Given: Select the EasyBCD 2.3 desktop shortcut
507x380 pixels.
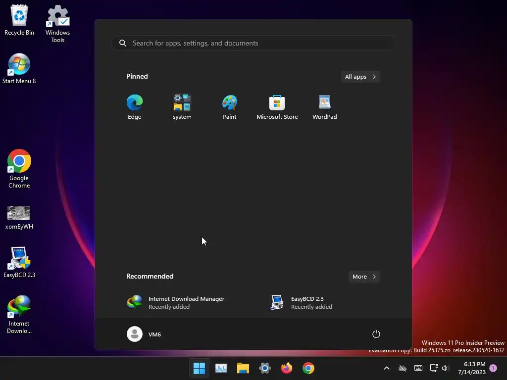Looking at the screenshot, I should pos(19,262).
